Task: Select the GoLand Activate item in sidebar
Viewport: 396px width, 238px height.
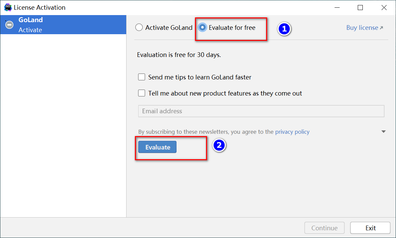Action: (63, 25)
